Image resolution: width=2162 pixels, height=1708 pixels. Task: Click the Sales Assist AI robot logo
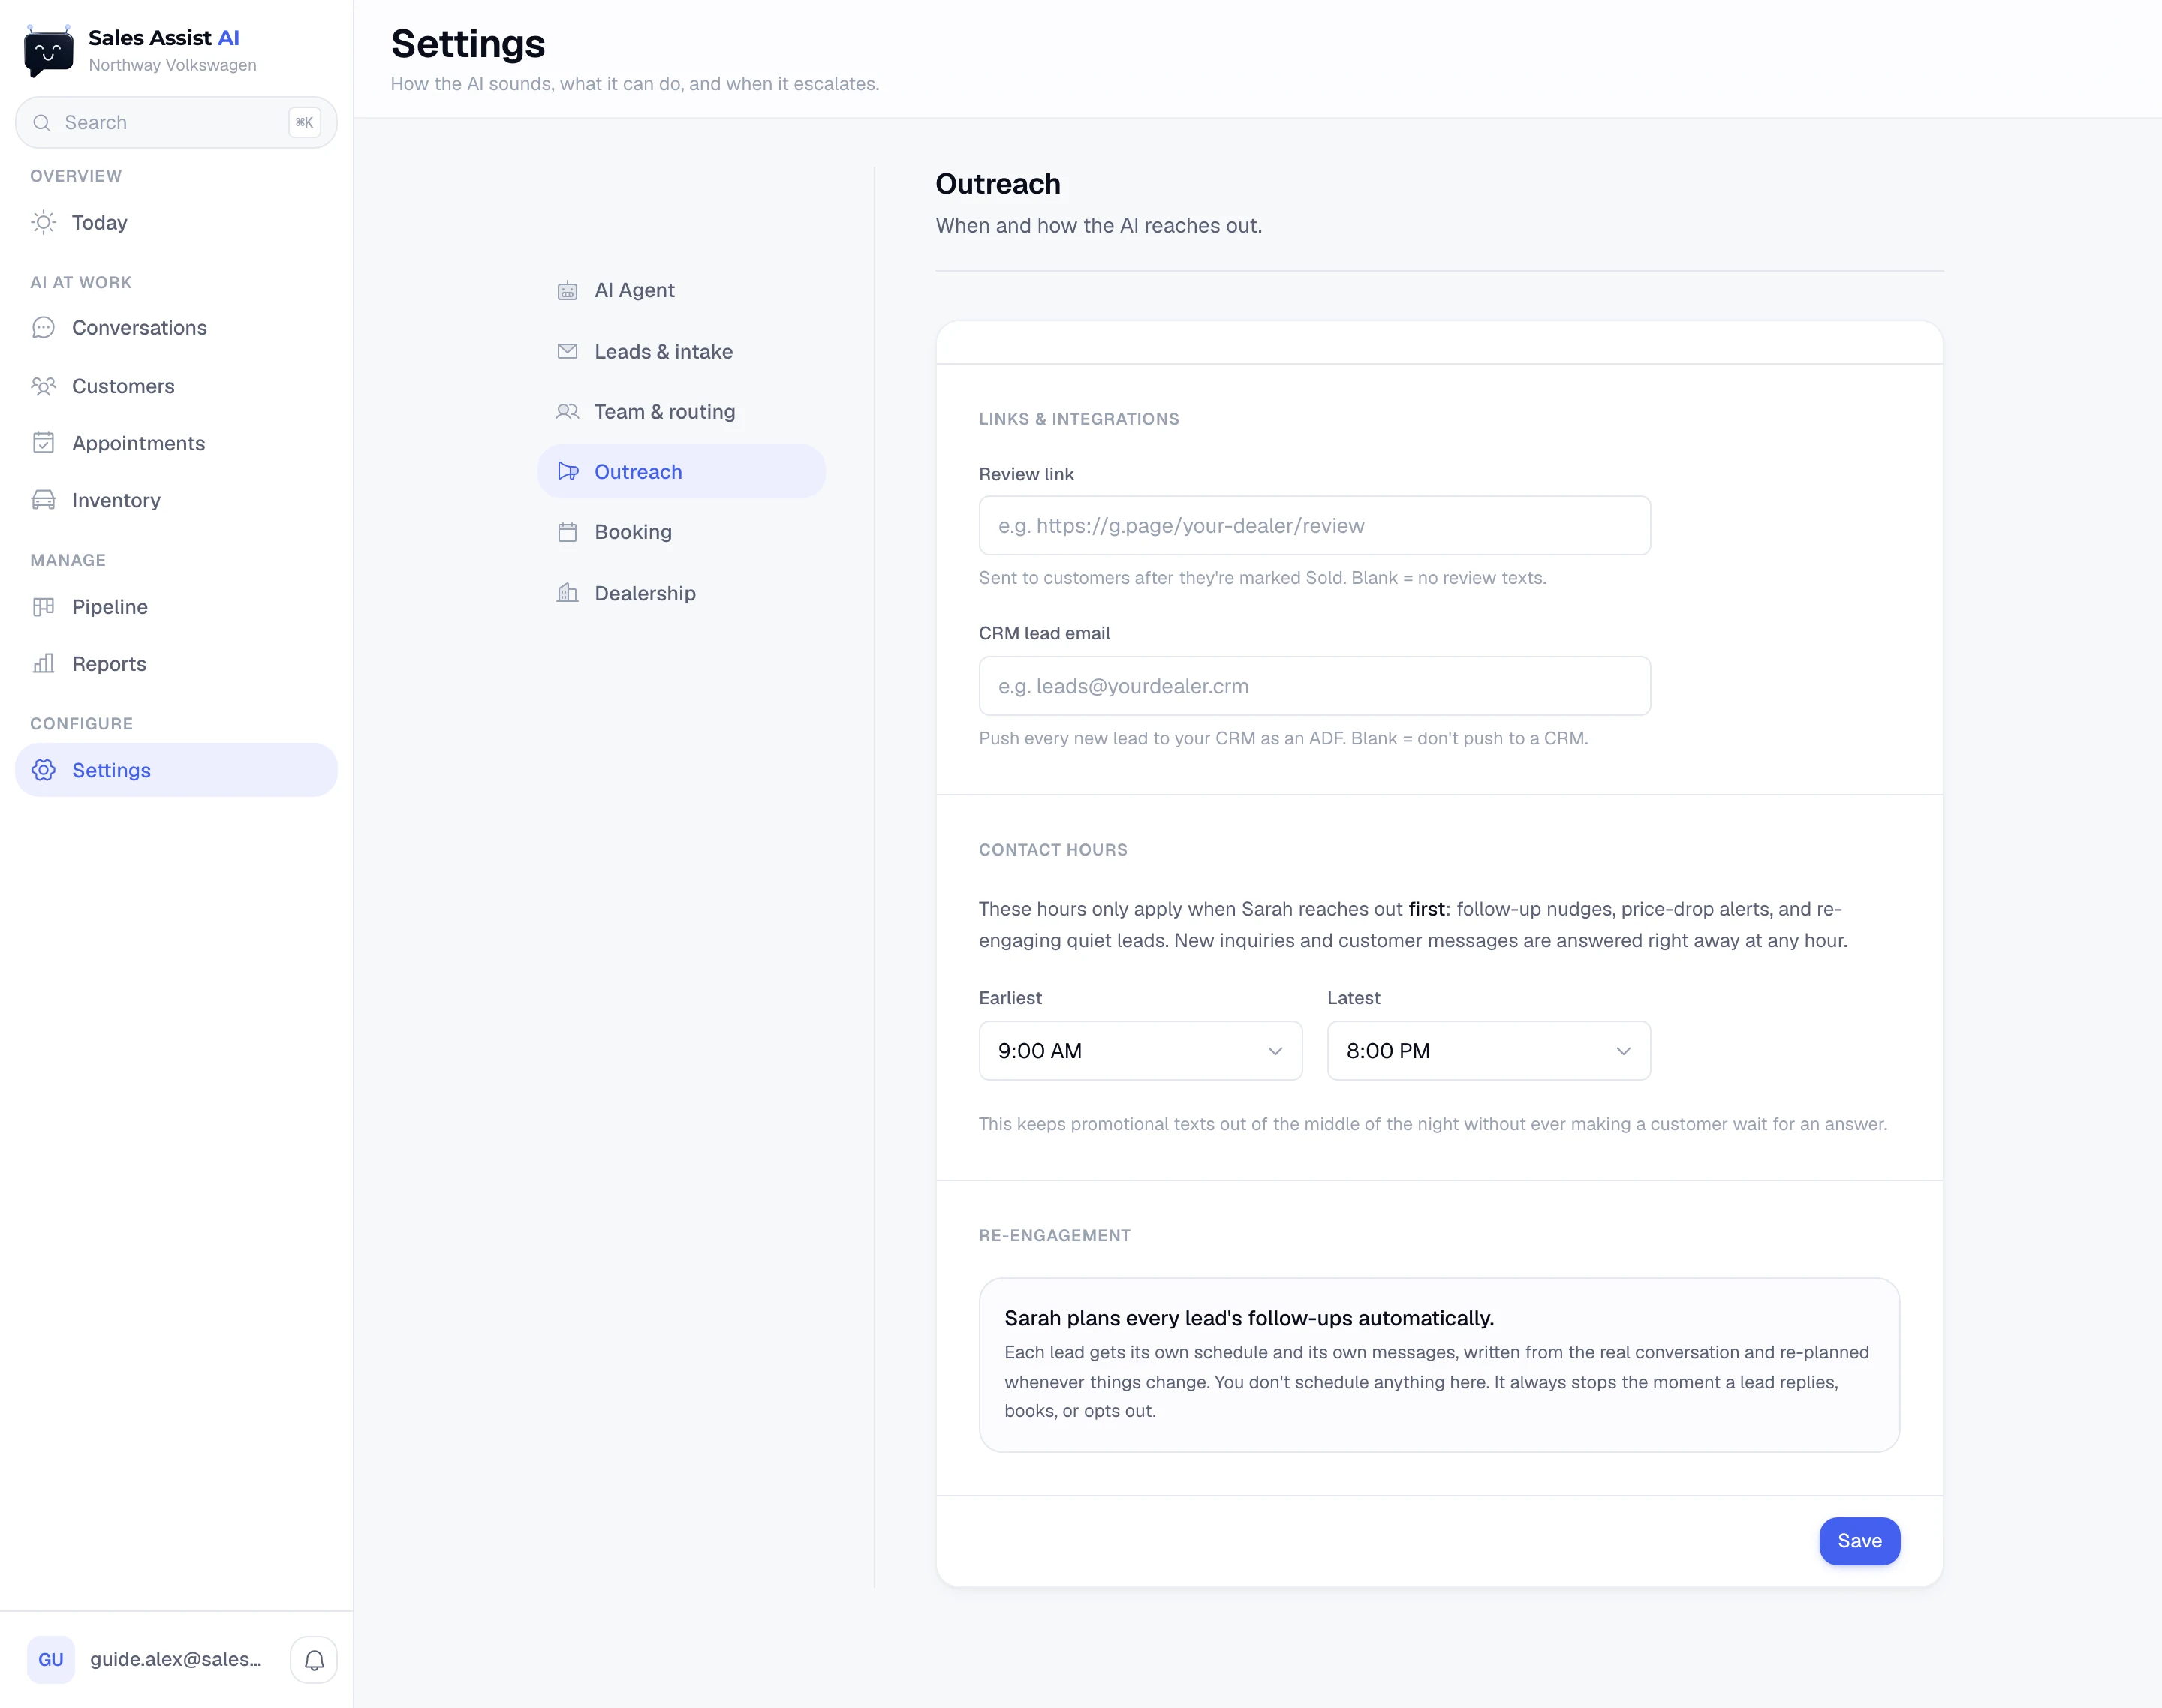pyautogui.click(x=48, y=51)
